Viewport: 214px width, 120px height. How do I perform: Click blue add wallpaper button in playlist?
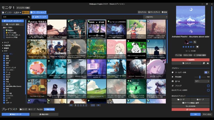pos(49,109)
